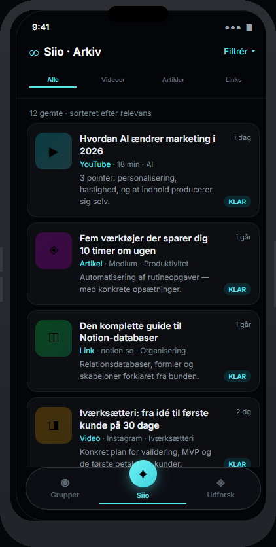Click the YouTube source link

[95, 164]
